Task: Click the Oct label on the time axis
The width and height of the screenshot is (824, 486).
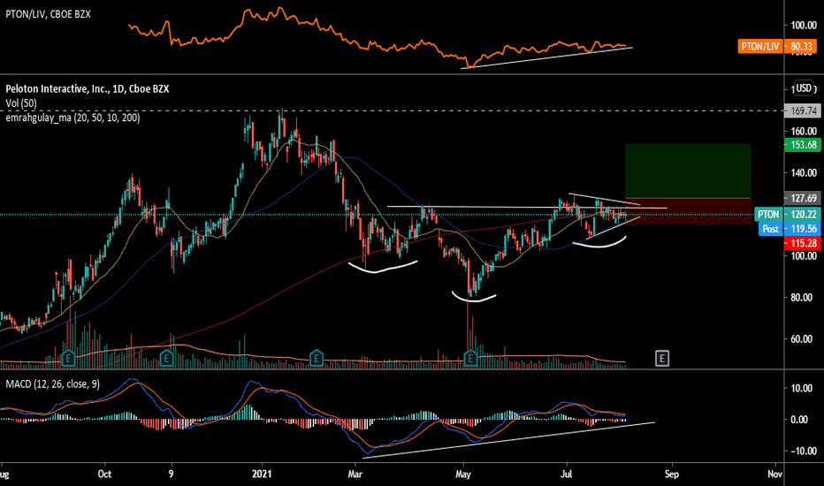Action: [x=104, y=474]
